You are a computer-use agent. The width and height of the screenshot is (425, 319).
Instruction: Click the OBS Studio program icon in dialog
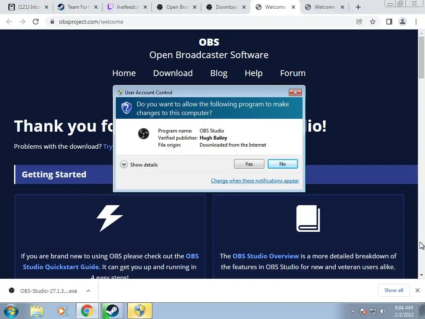(x=143, y=134)
